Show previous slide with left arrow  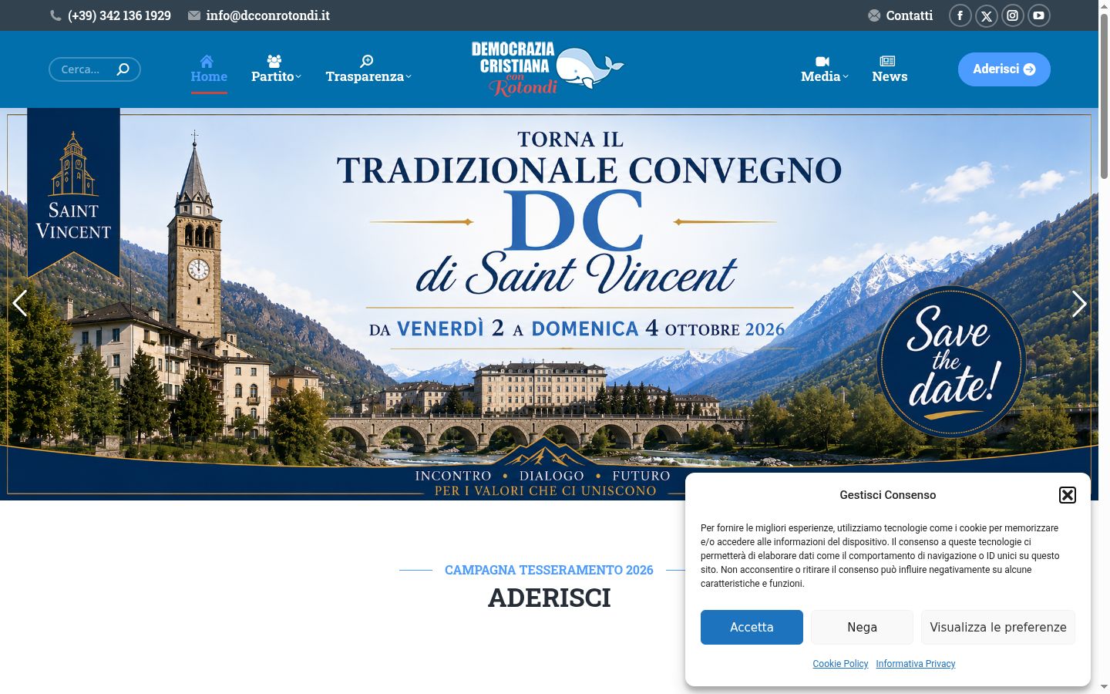click(20, 304)
